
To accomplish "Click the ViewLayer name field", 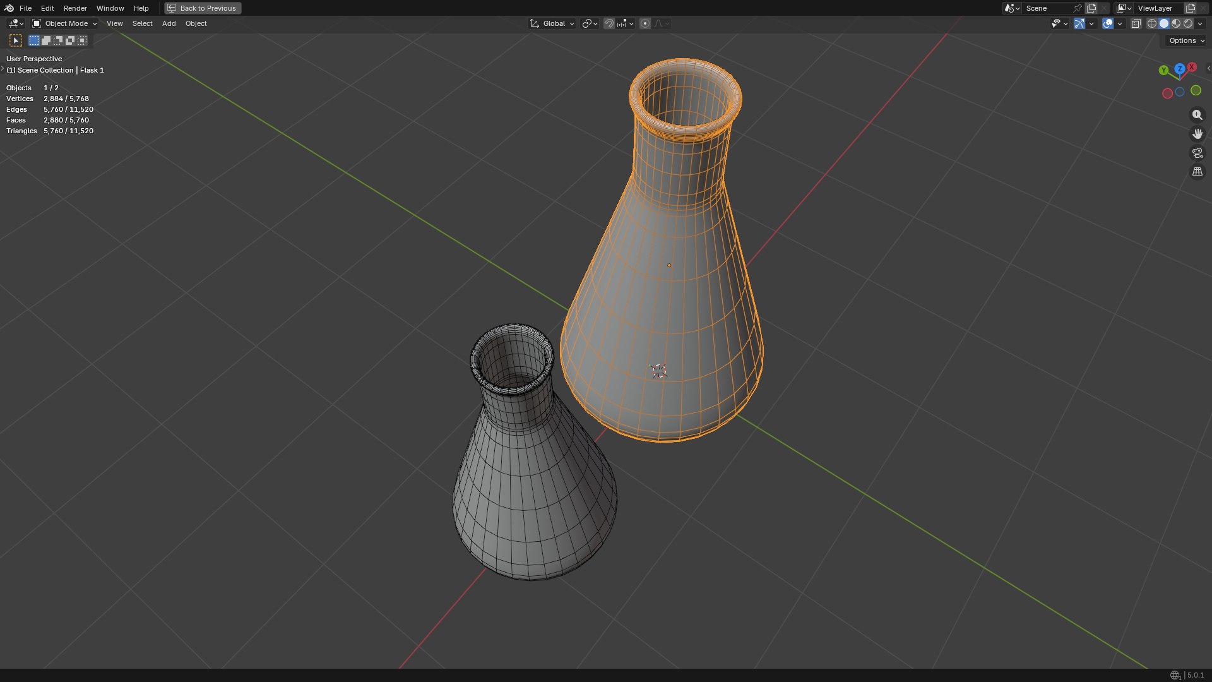I will [1158, 8].
